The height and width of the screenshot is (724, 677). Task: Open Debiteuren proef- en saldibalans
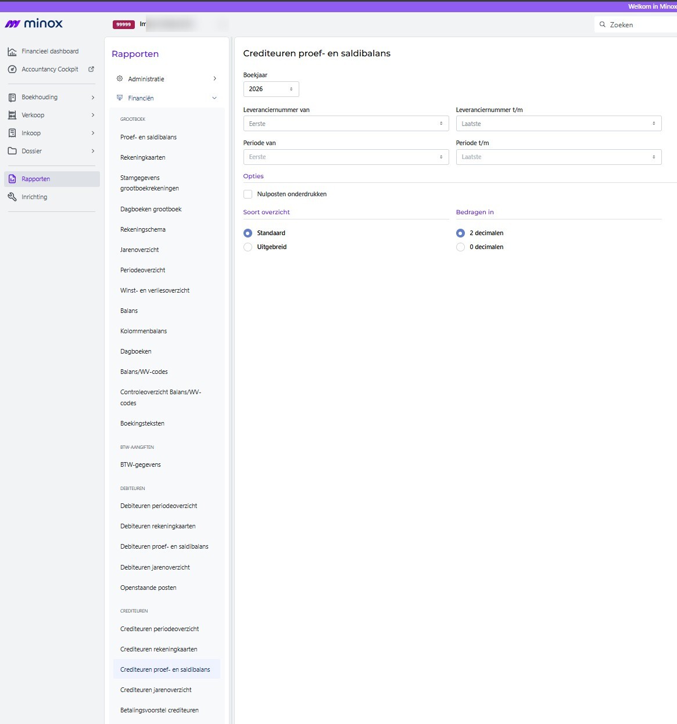164,546
